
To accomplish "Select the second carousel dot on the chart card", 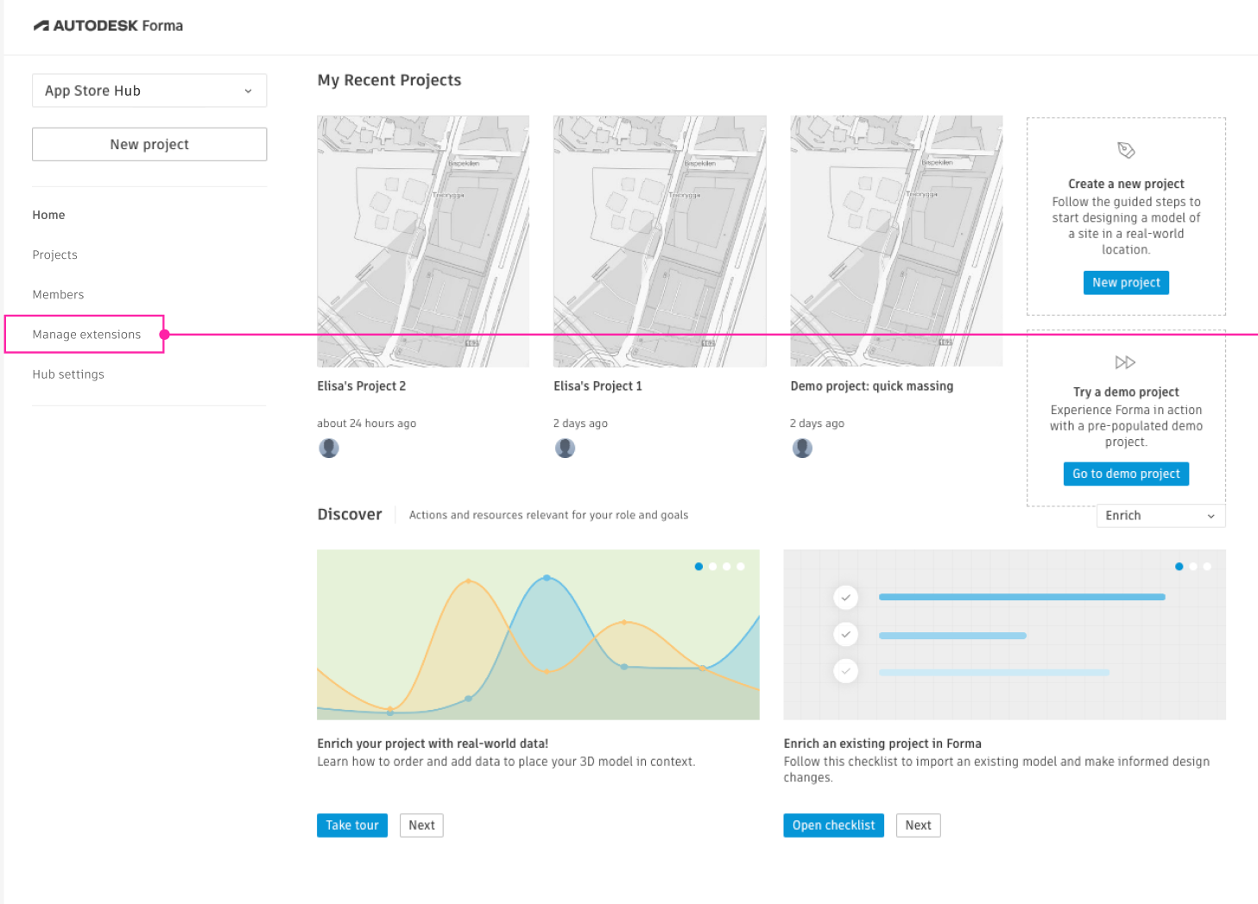I will coord(712,567).
